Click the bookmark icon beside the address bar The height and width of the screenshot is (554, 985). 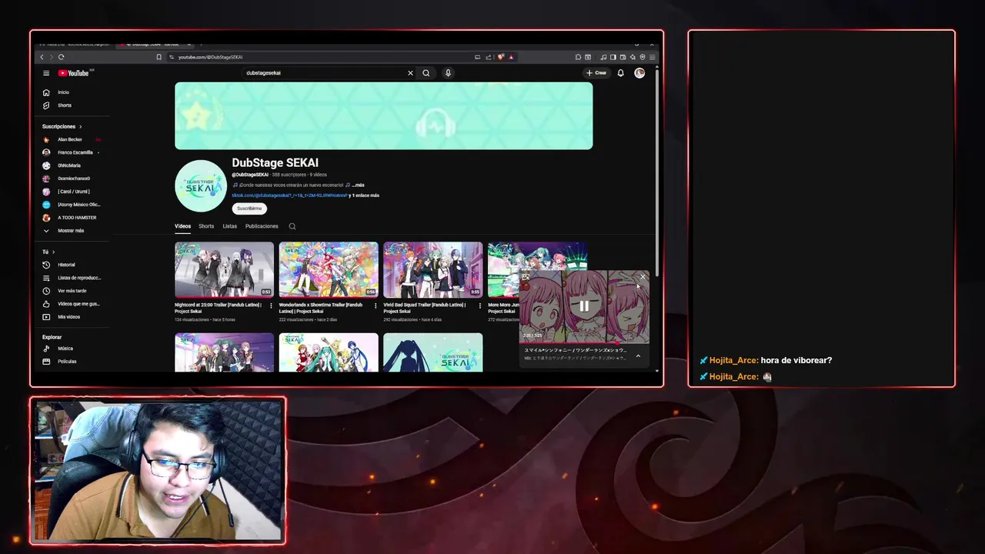tap(159, 57)
